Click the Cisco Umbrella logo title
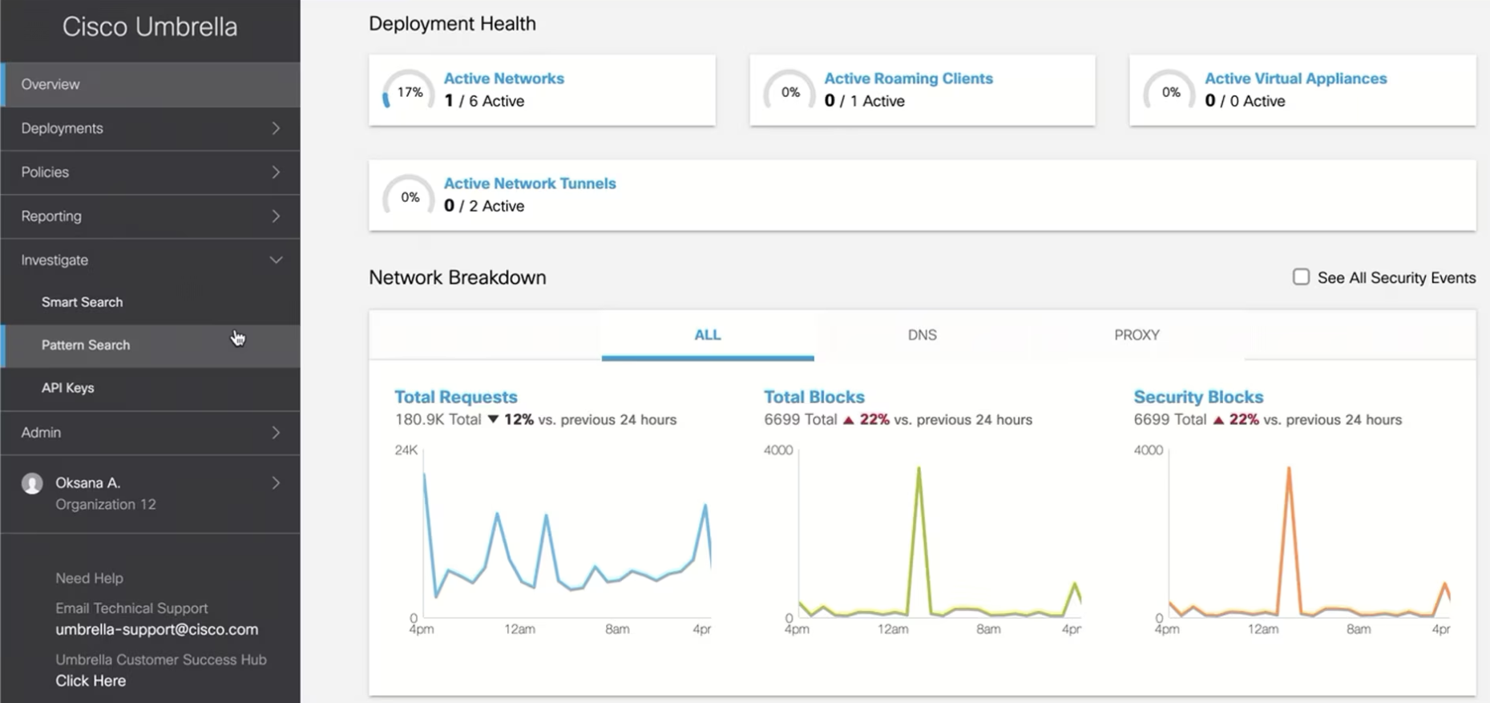 150,26
